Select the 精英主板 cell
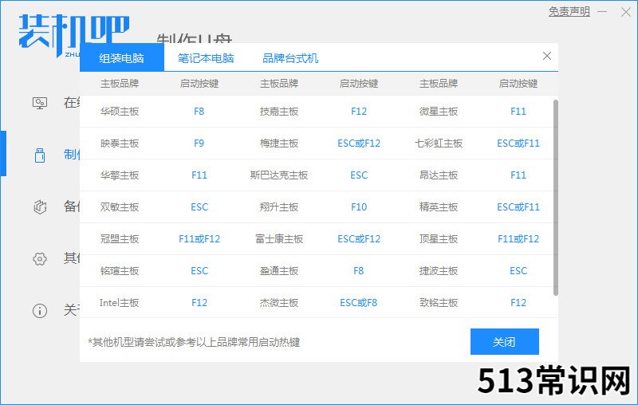 tap(439, 207)
